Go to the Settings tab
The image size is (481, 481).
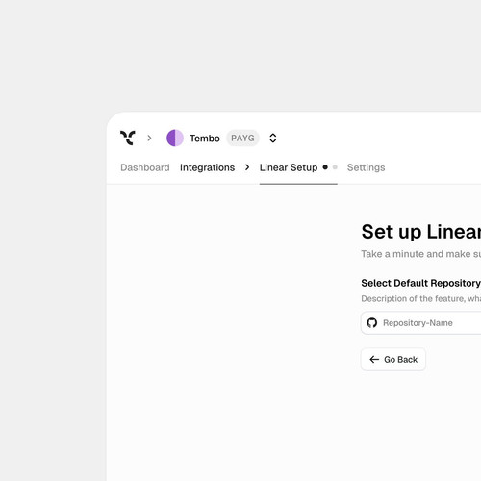(x=366, y=167)
